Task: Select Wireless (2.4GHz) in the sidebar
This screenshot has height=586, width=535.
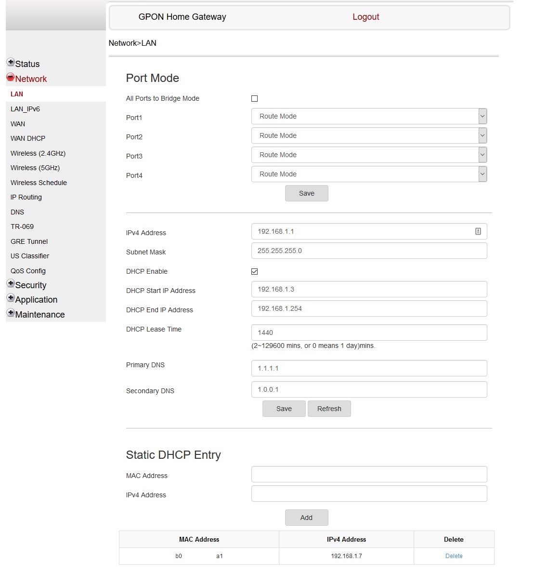Action: click(x=38, y=153)
